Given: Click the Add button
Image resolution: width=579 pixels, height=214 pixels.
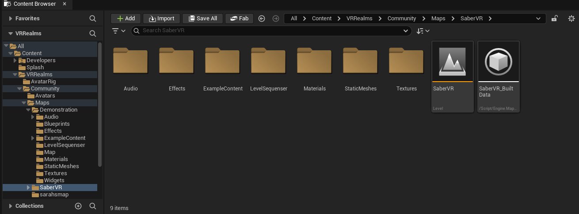Looking at the screenshot, I should point(126,19).
